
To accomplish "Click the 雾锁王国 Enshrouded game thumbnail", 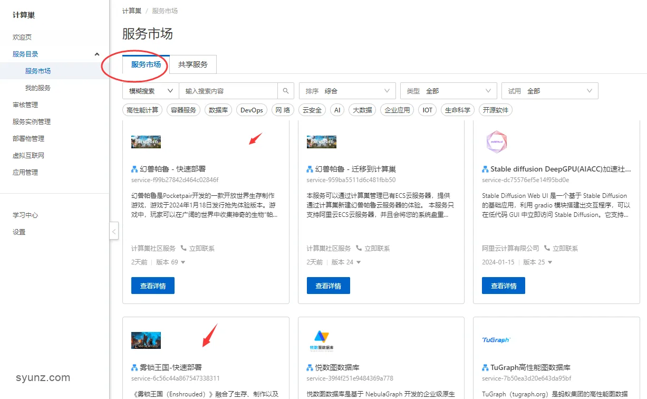I will click(146, 340).
